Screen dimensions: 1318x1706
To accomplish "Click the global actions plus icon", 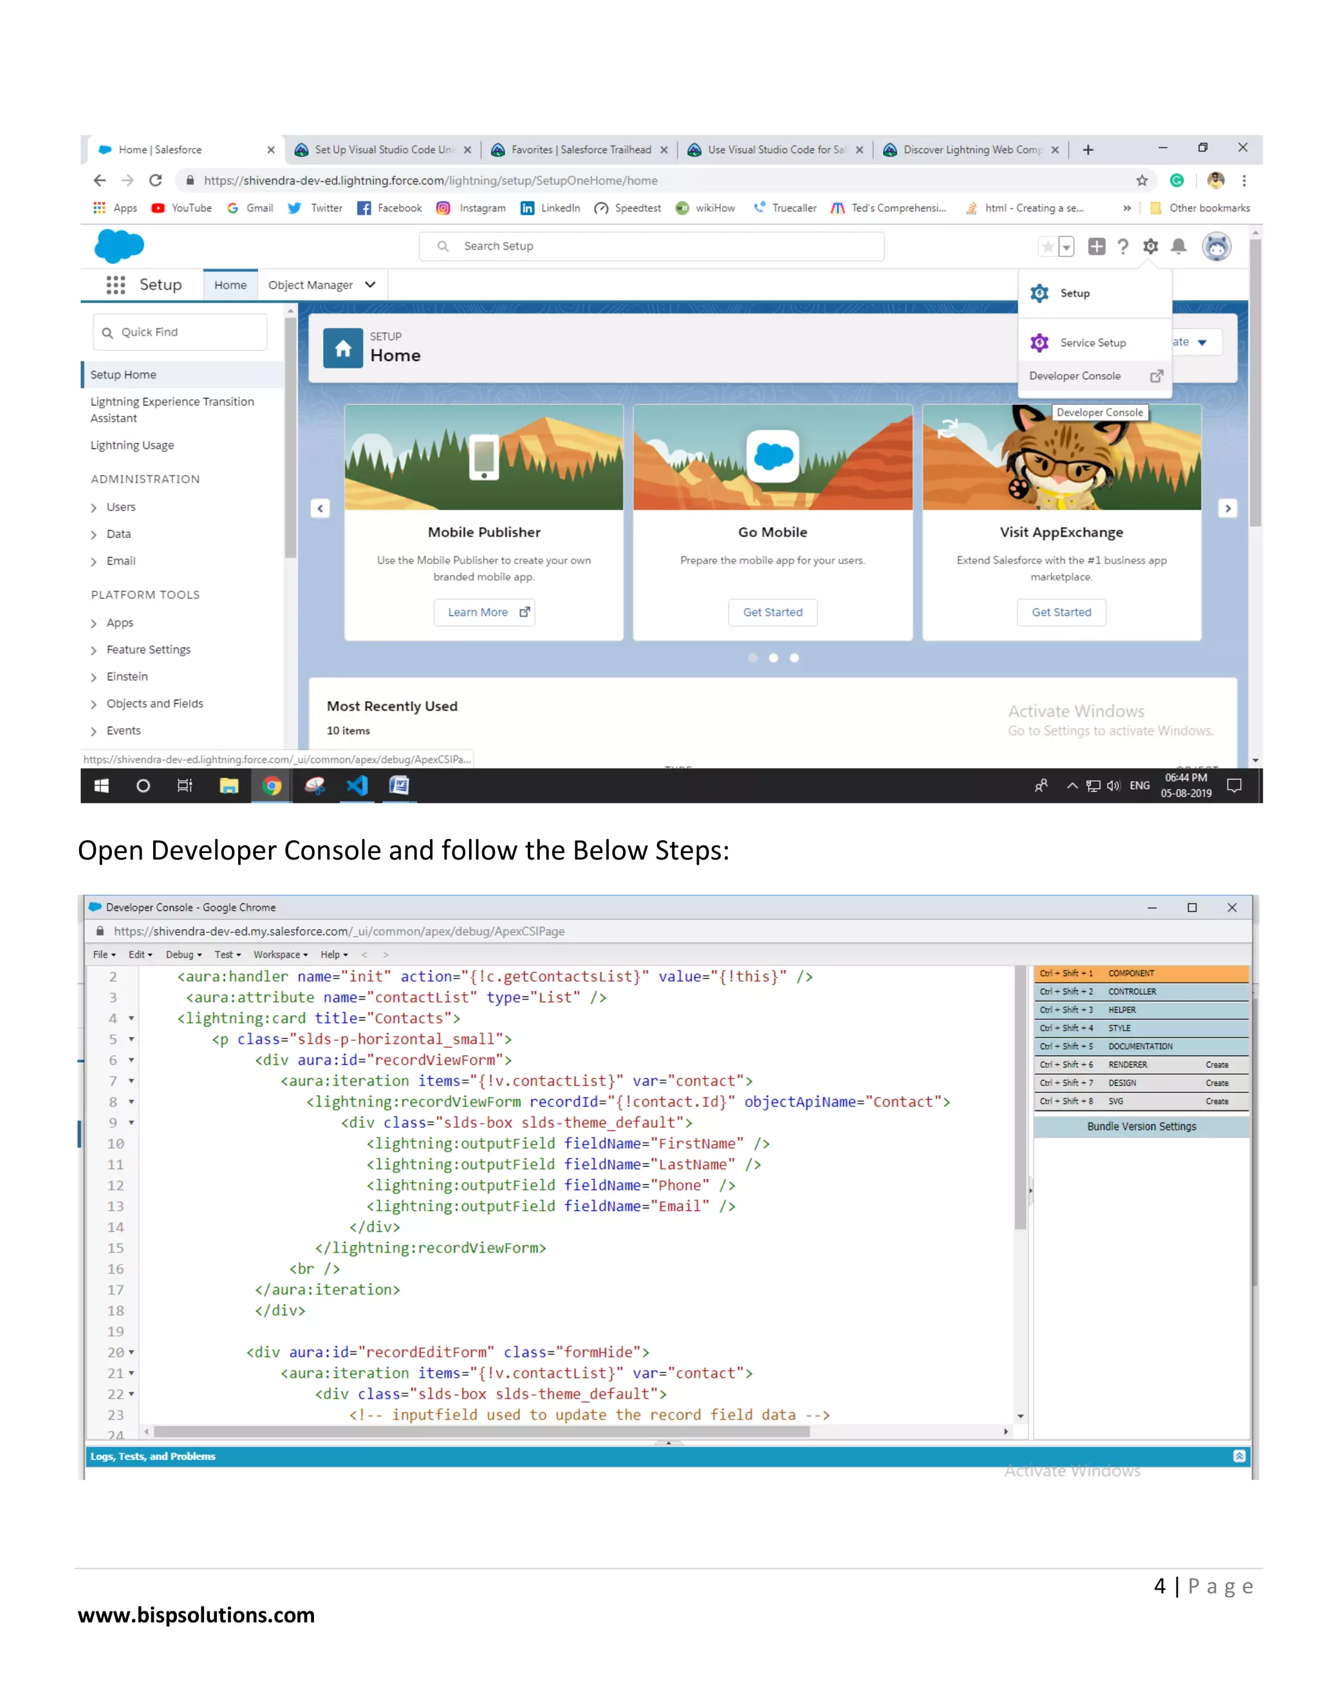I will [x=1096, y=247].
